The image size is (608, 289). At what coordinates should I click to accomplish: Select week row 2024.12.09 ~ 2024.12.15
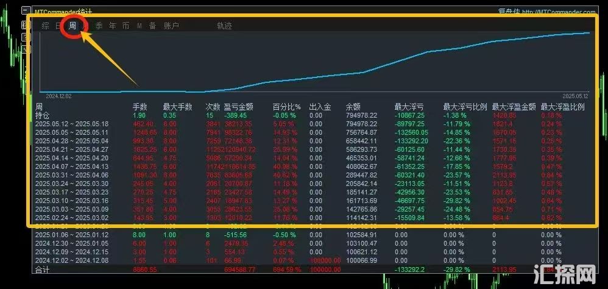point(72,252)
